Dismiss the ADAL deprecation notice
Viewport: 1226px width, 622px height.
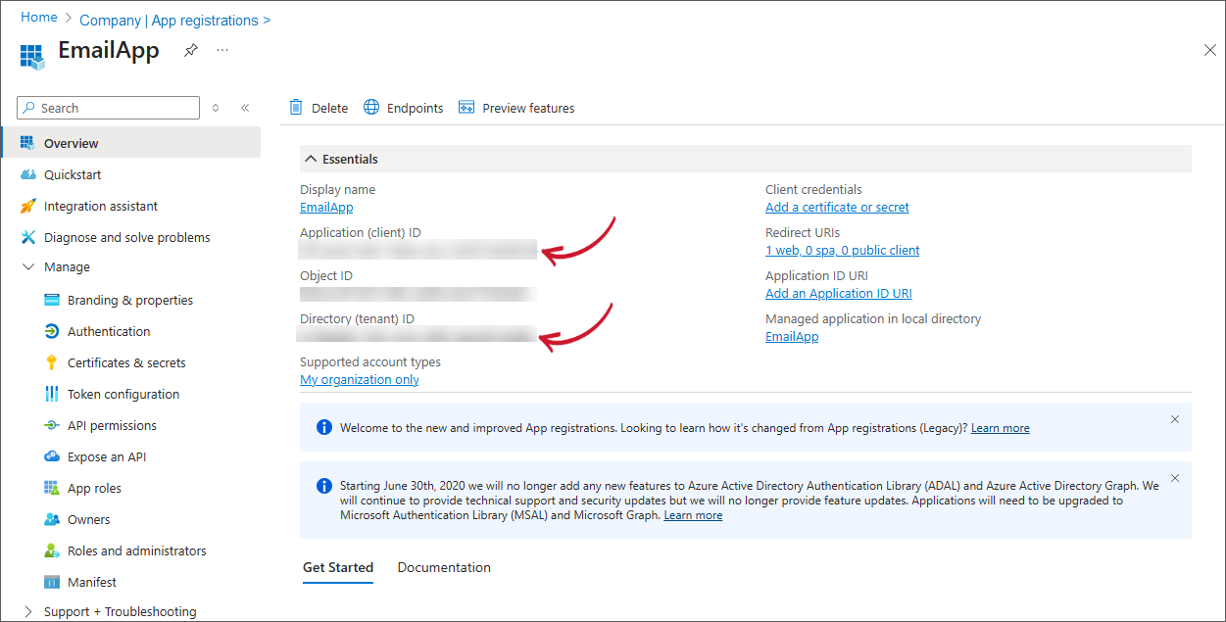click(1175, 478)
